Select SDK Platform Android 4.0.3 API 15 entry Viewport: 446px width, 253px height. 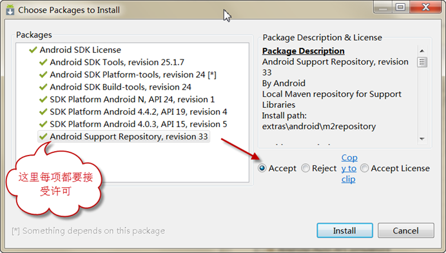pyautogui.click(x=138, y=124)
